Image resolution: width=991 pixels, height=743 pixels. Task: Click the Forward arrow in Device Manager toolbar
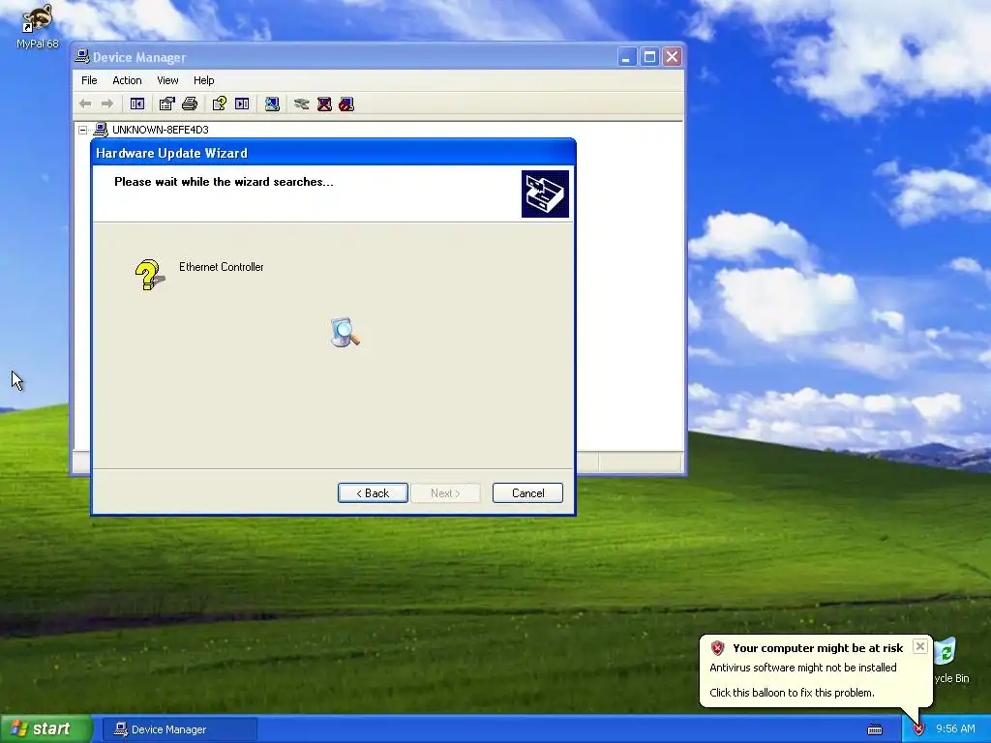click(x=107, y=104)
